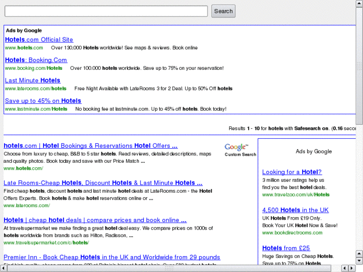This screenshot has height=272, width=363.
Task: Click the search input field
Action: point(106,11)
